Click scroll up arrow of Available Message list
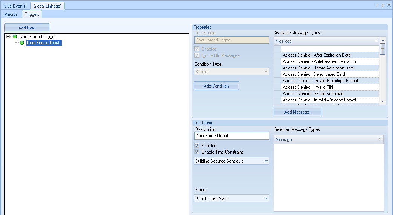The height and width of the screenshot is (215, 393). 383,40
